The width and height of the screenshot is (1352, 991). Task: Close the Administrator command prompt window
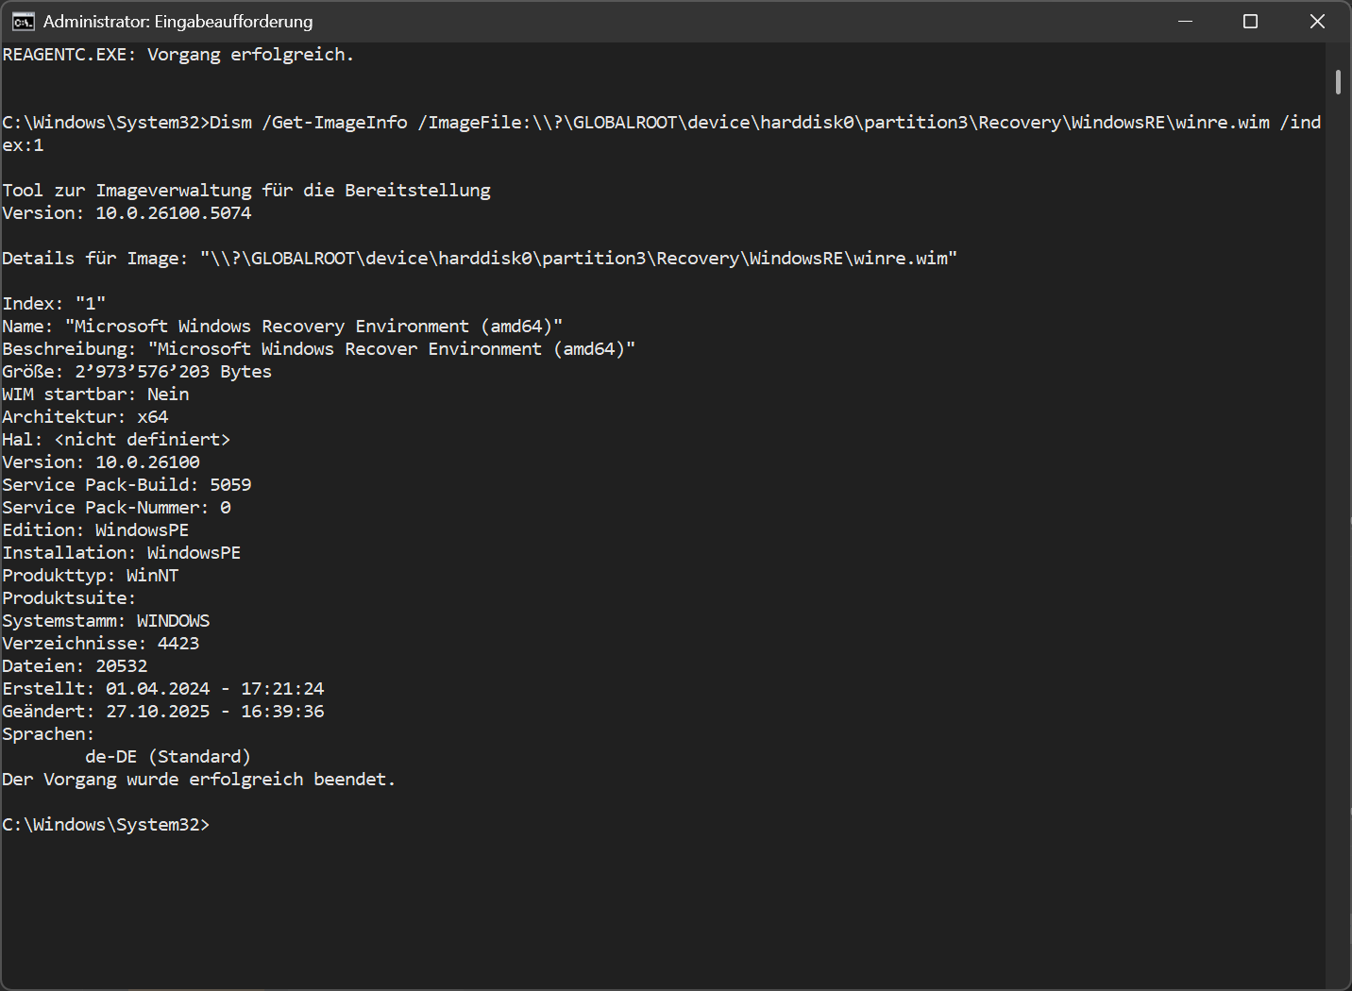[1317, 21]
